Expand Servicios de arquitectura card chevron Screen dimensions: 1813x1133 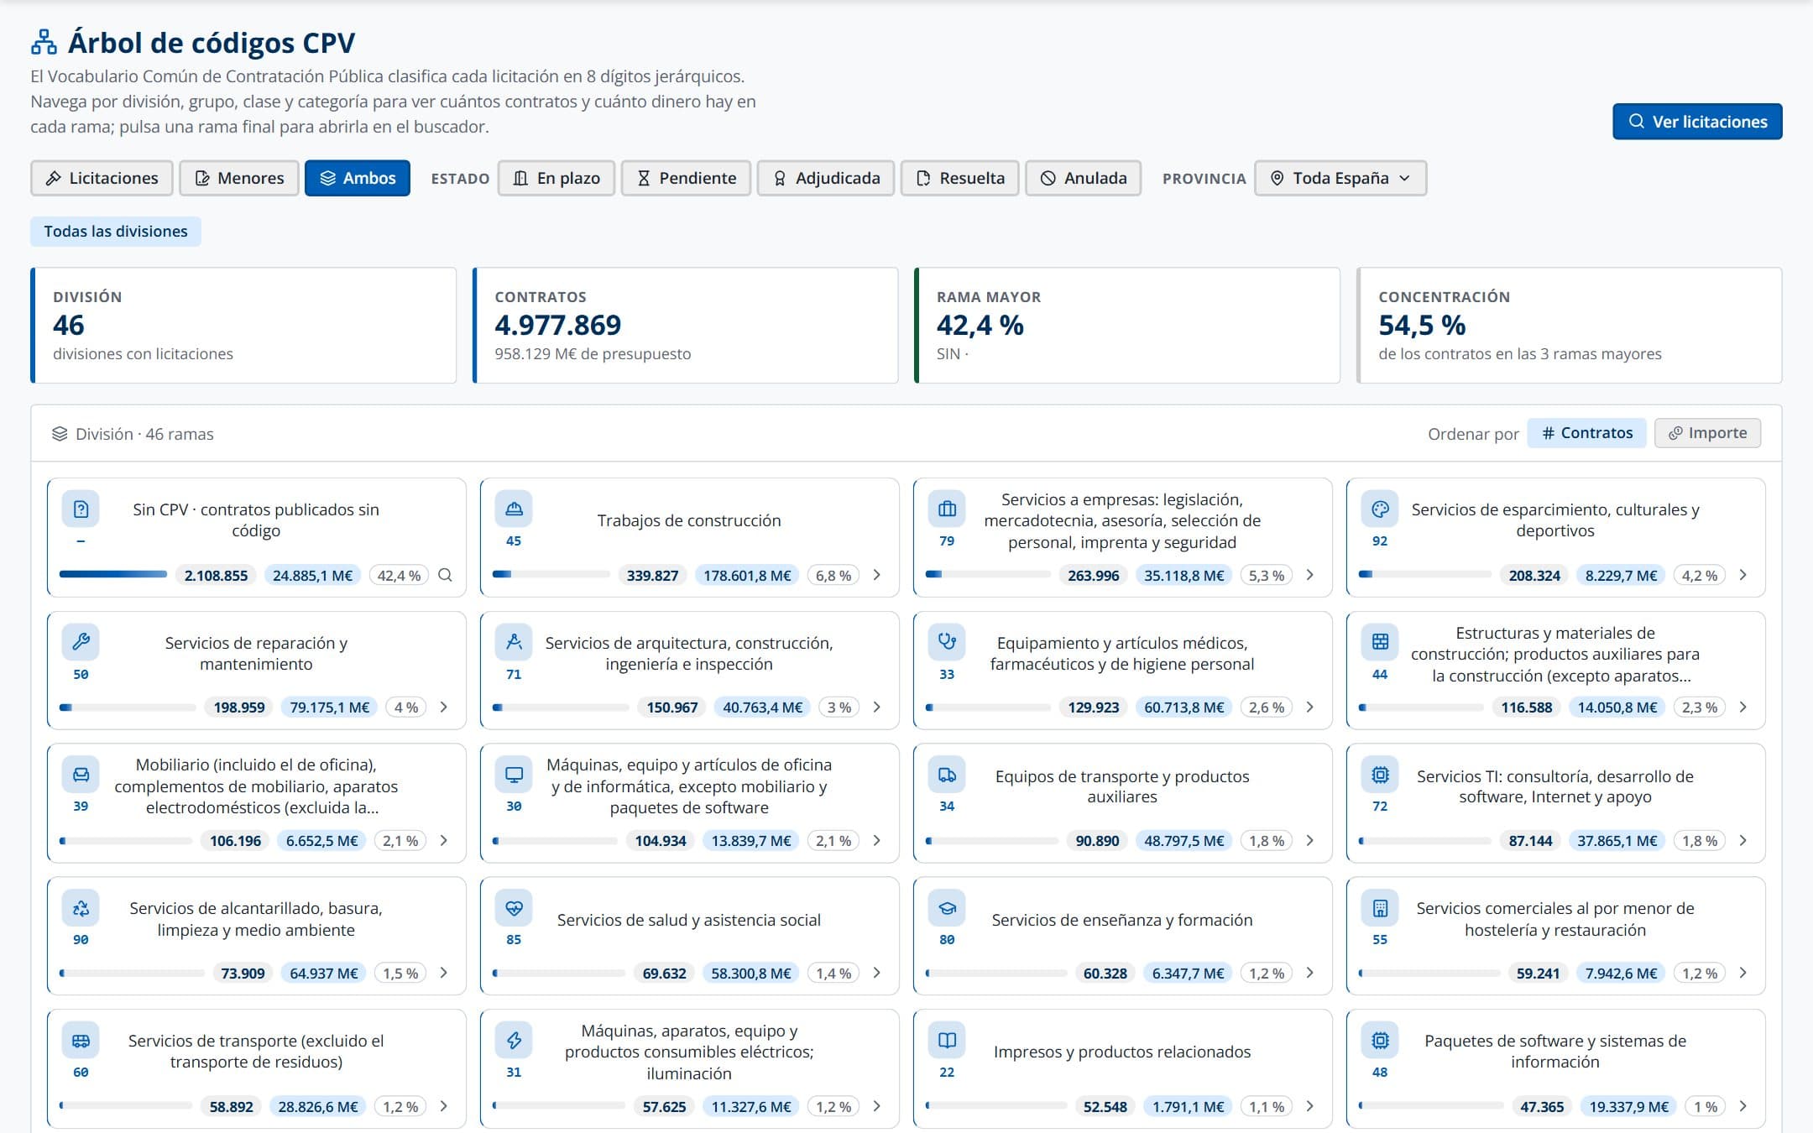coord(877,707)
